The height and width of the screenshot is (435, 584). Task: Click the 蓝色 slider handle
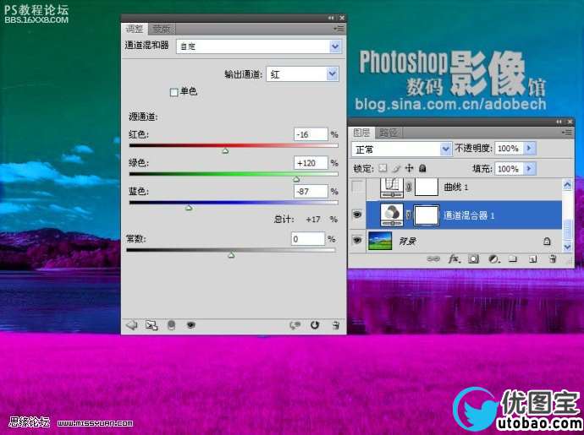click(189, 208)
